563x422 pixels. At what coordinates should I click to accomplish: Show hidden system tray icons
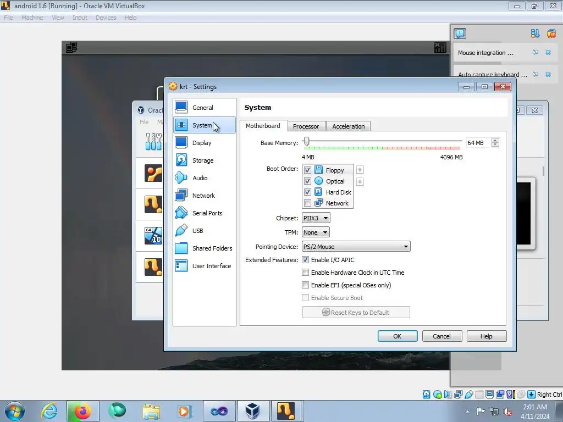[467, 412]
